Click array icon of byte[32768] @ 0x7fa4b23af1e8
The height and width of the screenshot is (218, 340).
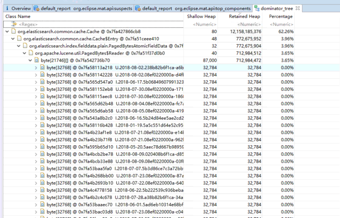click(x=42, y=132)
